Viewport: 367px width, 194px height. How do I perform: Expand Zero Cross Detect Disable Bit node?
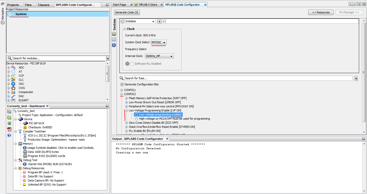coord(126,123)
